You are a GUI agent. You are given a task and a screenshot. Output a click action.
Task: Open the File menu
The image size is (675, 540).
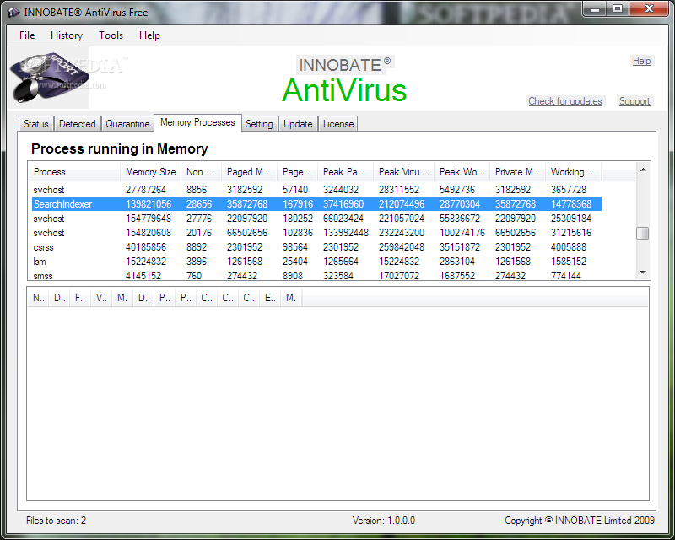[x=27, y=35]
